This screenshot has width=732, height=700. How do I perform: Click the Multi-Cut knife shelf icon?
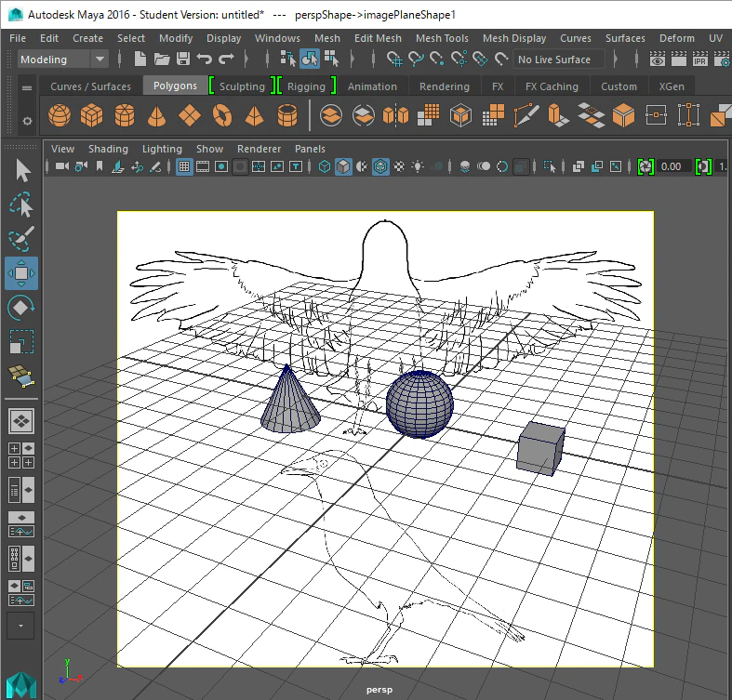tap(526, 115)
